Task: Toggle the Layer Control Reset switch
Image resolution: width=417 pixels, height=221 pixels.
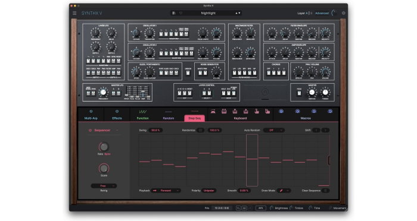Action: pos(190,93)
